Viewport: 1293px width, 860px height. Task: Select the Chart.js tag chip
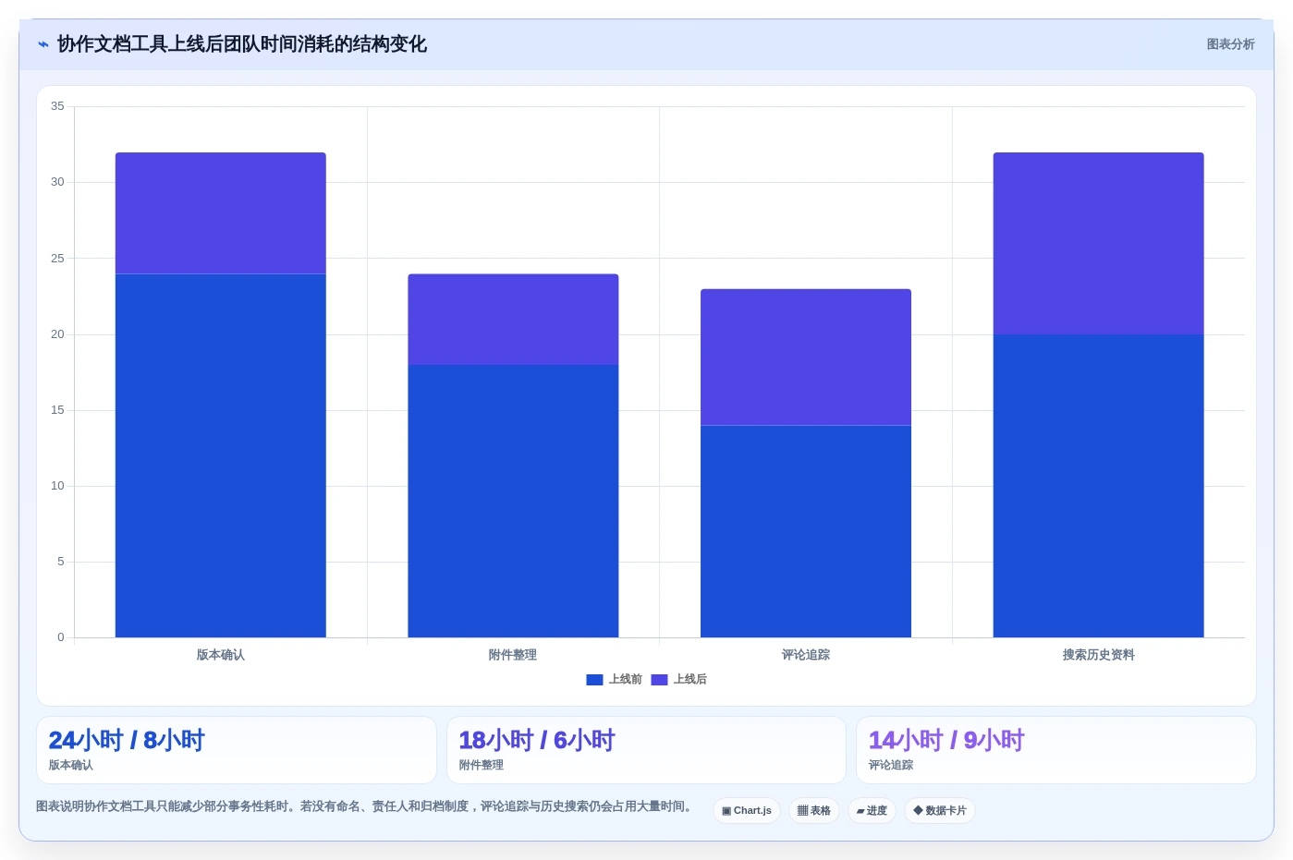[x=747, y=811]
